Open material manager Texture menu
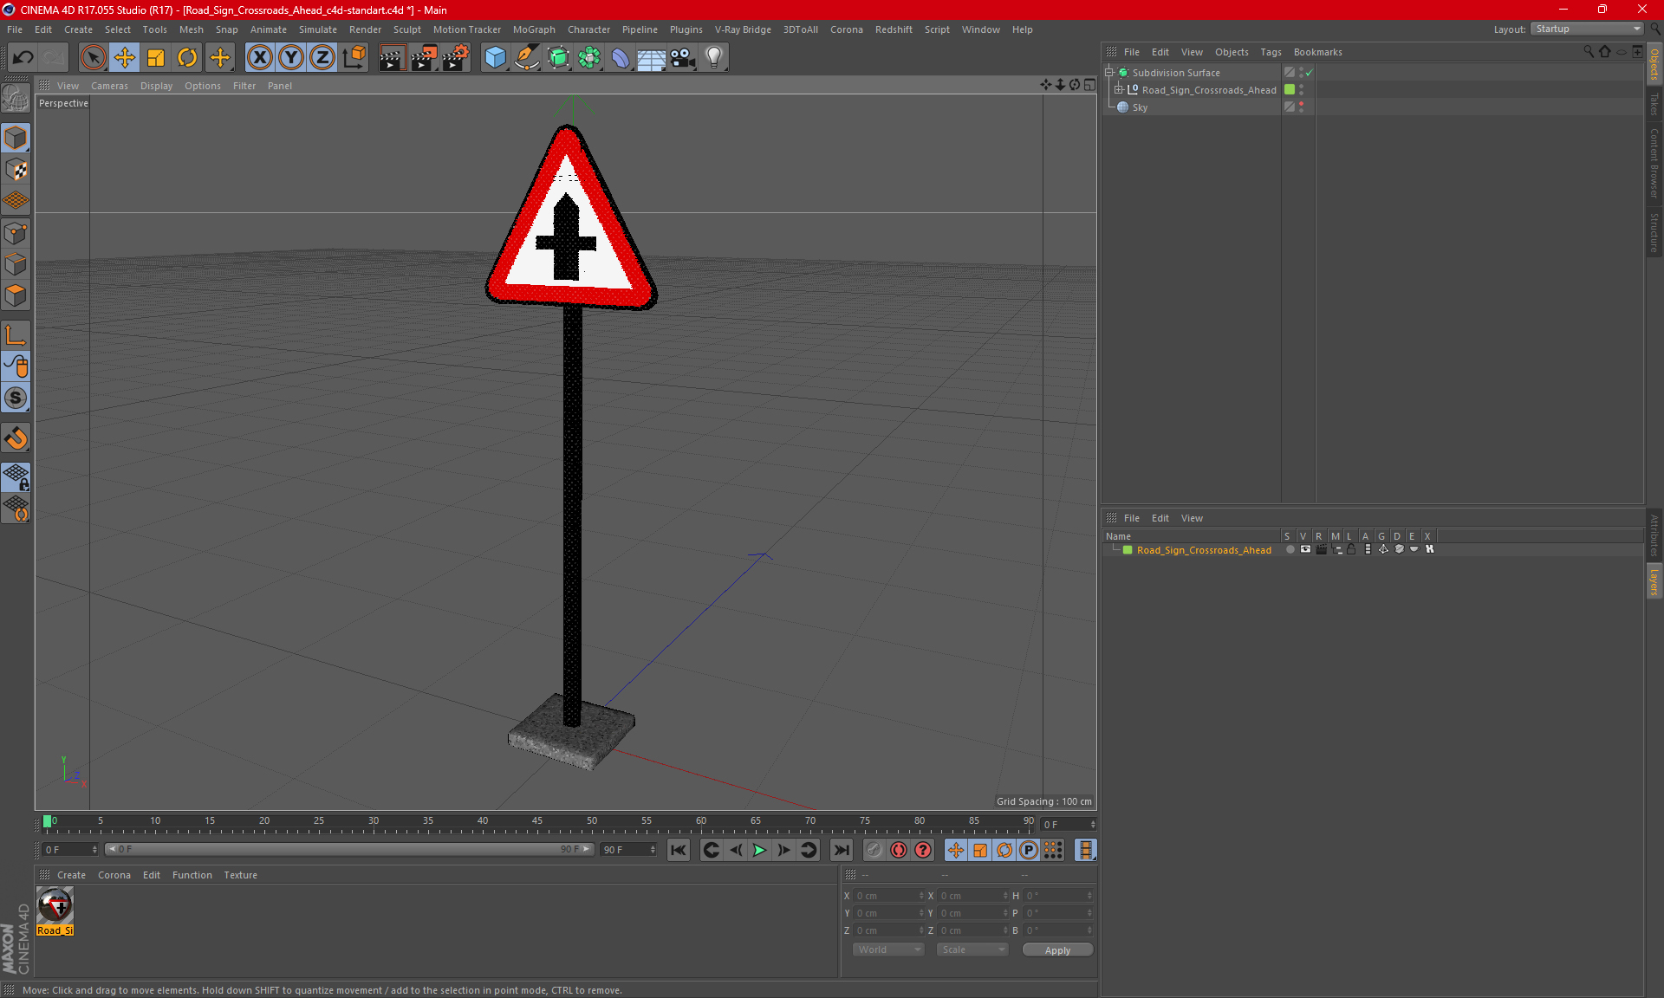This screenshot has width=1664, height=998. (240, 875)
